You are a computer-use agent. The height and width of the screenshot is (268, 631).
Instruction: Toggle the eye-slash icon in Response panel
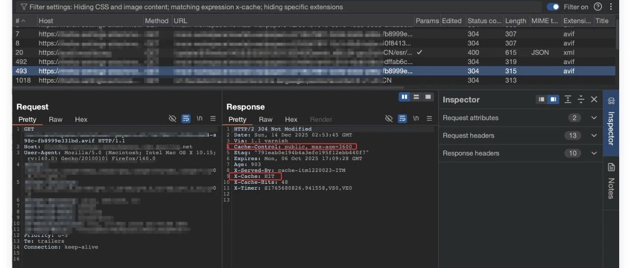pos(389,119)
